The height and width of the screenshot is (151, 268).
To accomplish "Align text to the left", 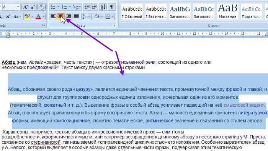I will pos(53,16).
